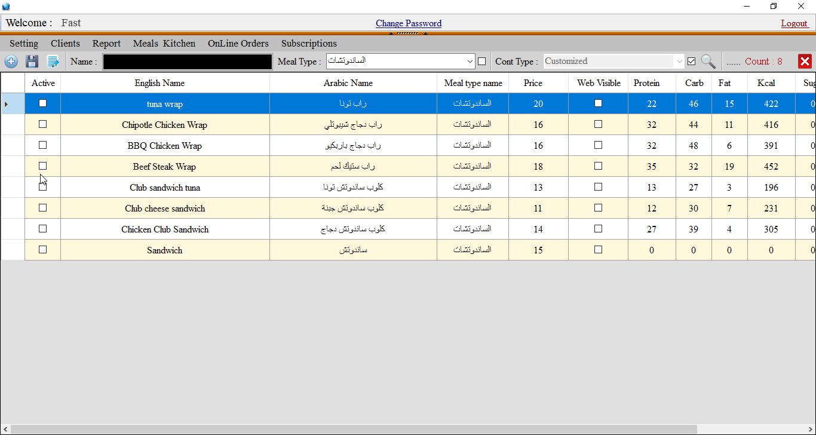The width and height of the screenshot is (816, 435).
Task: Click the Change Password link
Action: 409,23
